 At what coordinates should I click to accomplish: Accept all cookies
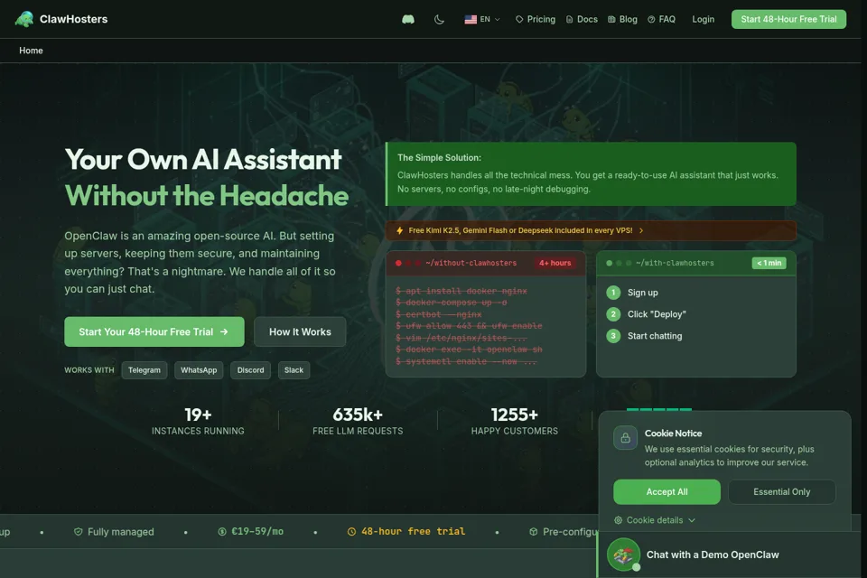click(x=667, y=491)
